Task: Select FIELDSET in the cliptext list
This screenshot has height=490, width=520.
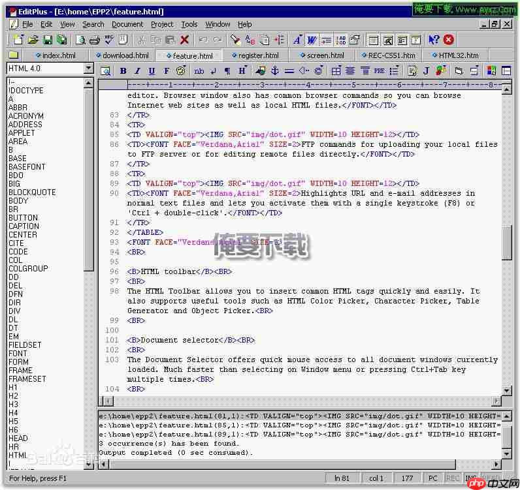Action: [x=25, y=345]
